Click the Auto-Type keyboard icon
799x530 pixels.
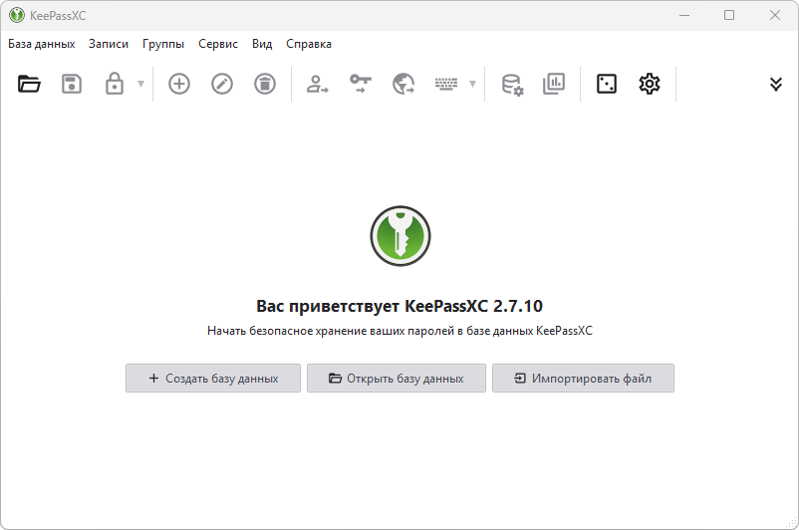pyautogui.click(x=445, y=84)
